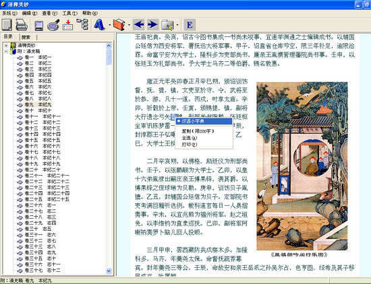The image size is (371, 284).
Task: Open the 工具 menu
Action: point(69,13)
